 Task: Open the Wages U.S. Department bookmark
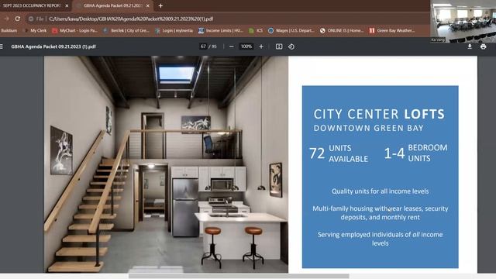tap(291, 31)
